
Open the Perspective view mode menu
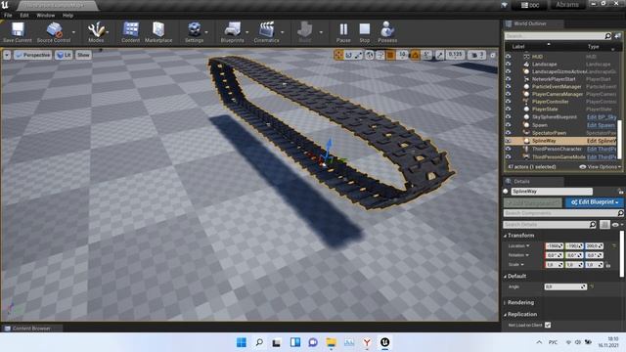pos(32,55)
